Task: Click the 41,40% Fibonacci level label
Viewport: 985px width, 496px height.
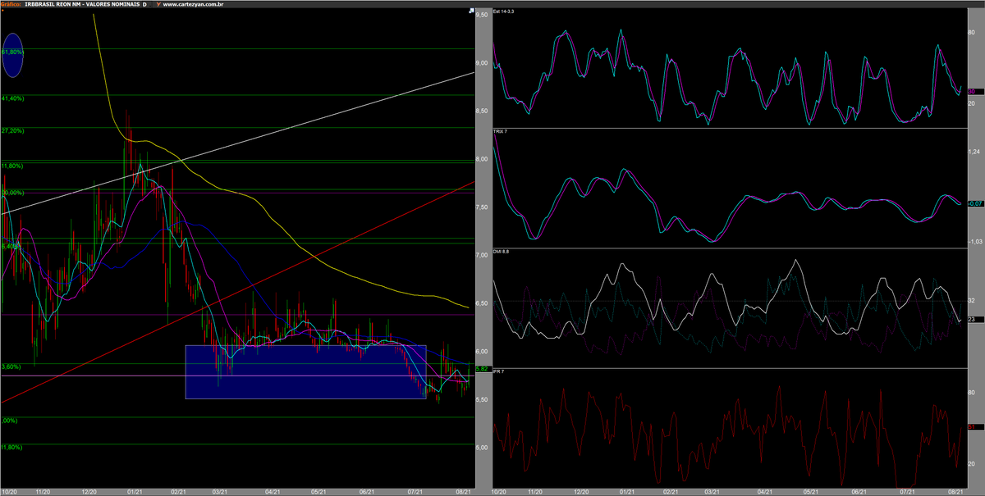Action: (12, 98)
